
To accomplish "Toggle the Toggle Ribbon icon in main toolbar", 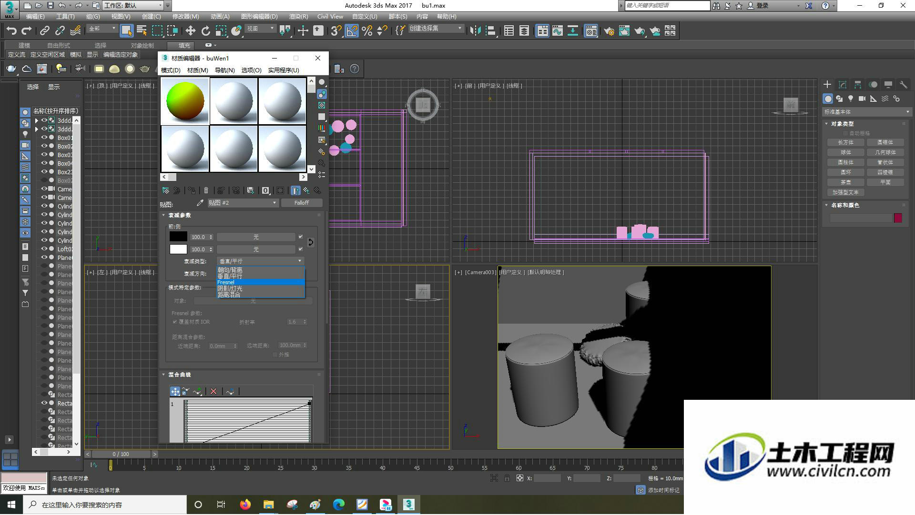I will 542,31.
